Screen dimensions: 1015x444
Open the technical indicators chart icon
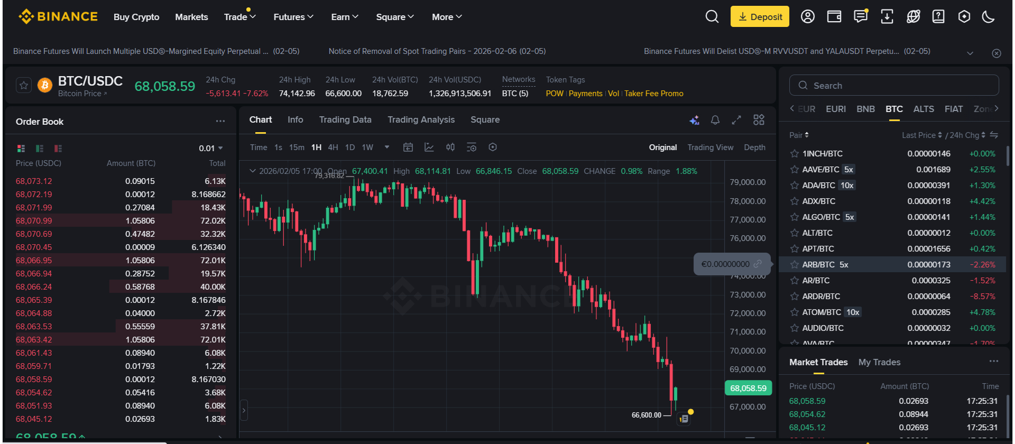click(x=429, y=147)
